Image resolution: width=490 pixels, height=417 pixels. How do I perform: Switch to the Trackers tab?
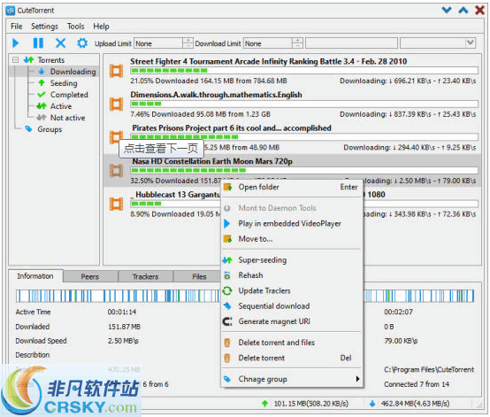pyautogui.click(x=145, y=276)
